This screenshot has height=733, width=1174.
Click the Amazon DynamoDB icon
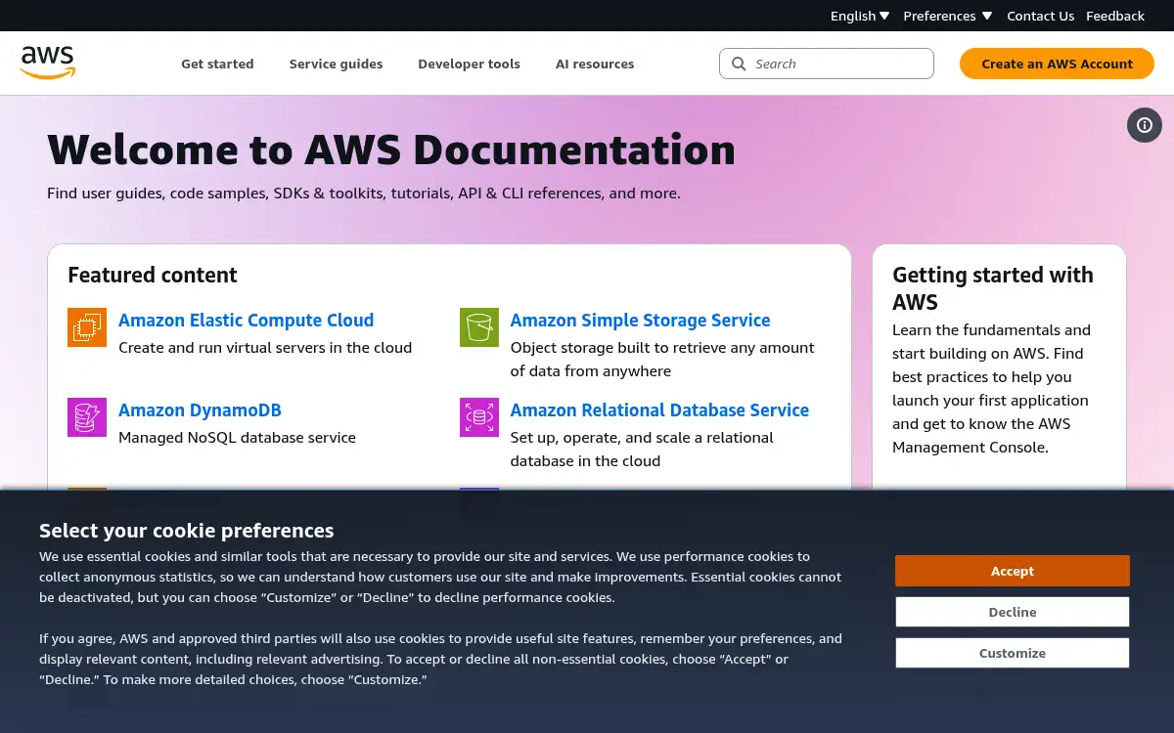87,417
